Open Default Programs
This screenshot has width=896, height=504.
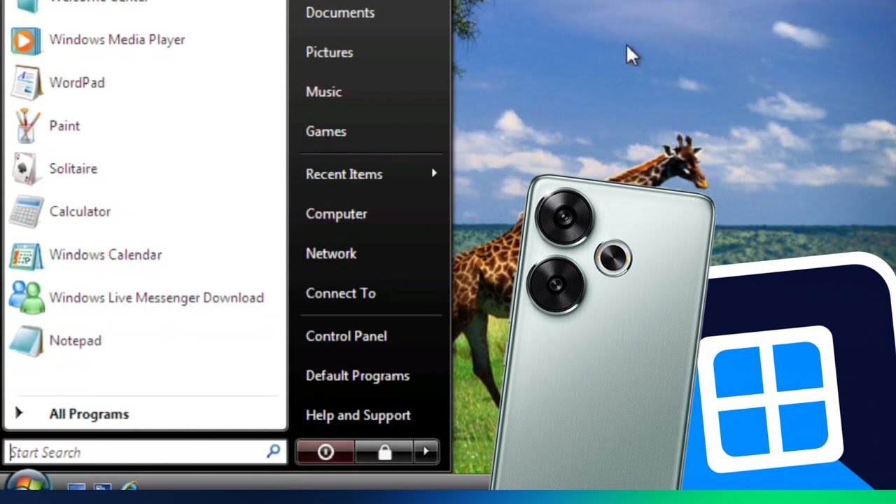click(358, 376)
